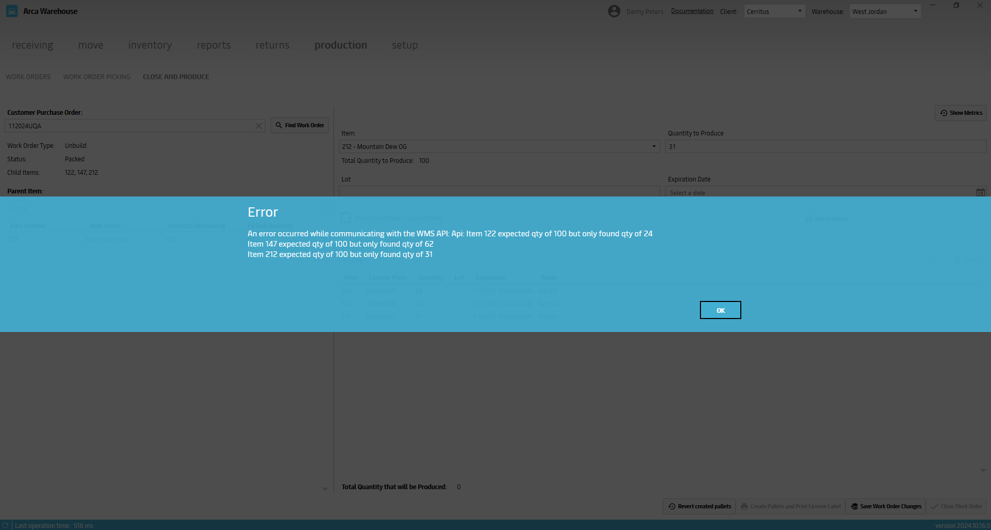This screenshot has height=530, width=991.
Task: Click the refresh icon in status bar
Action: [x=6, y=525]
